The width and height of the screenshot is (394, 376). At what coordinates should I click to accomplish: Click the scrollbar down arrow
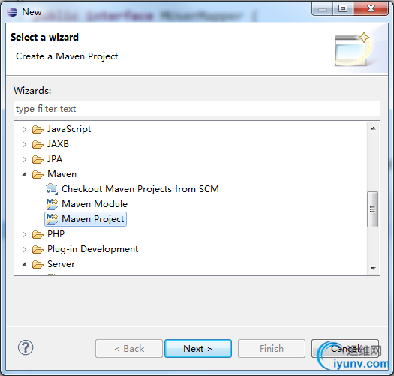[373, 269]
